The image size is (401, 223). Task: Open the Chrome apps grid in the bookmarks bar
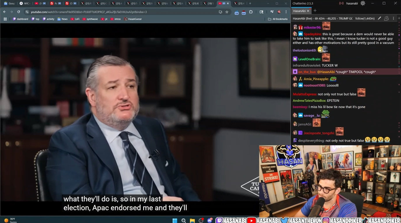5,19
